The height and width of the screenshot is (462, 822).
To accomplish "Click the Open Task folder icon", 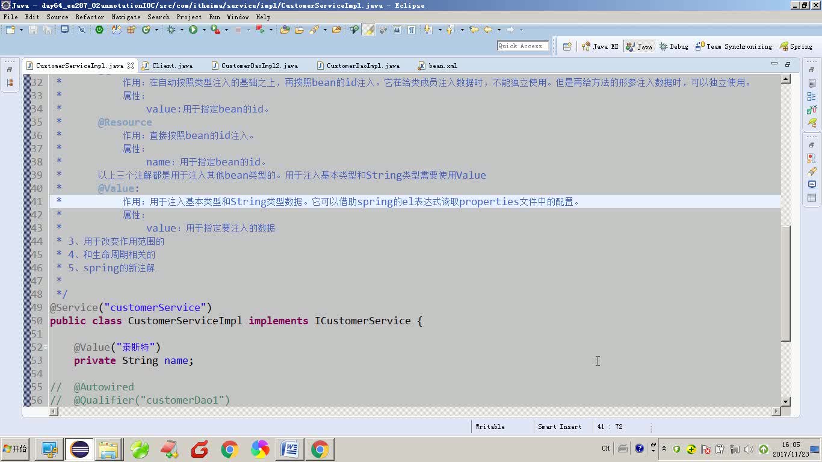I will 299,29.
